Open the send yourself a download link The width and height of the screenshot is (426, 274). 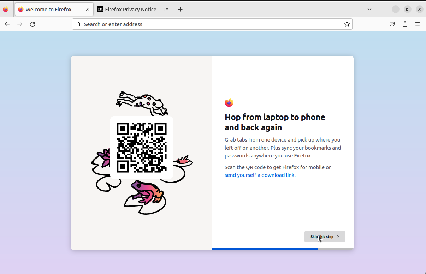pos(260,175)
